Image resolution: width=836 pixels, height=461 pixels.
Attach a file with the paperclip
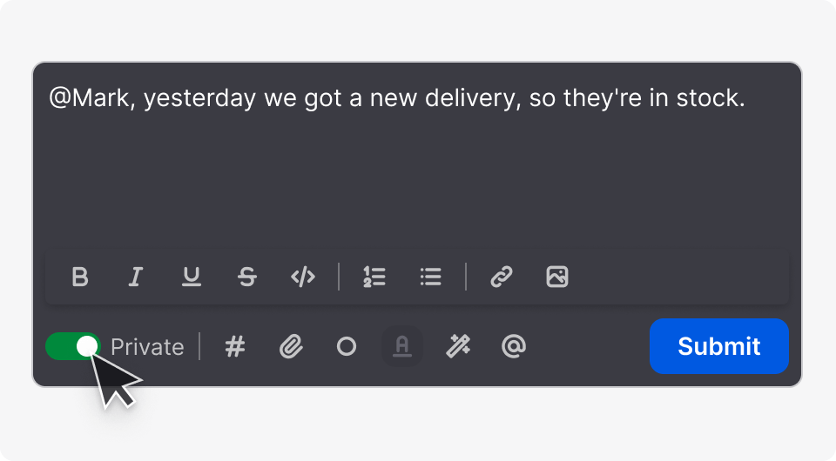click(291, 347)
